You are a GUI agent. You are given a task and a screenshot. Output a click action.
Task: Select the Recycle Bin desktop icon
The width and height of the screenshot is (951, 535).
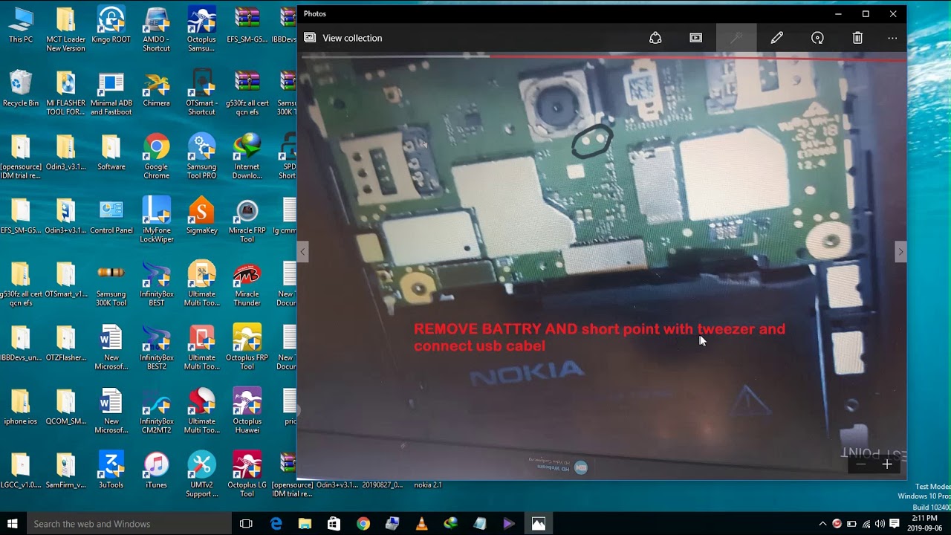pos(21,89)
